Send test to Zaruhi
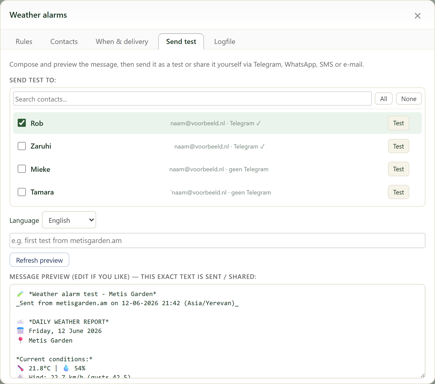 398,146
